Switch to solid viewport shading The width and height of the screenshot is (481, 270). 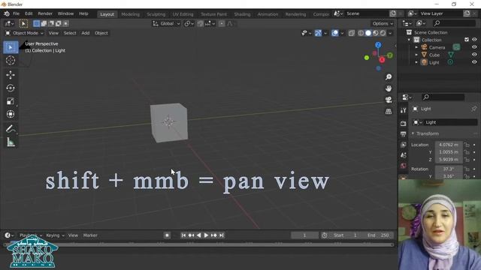click(368, 33)
